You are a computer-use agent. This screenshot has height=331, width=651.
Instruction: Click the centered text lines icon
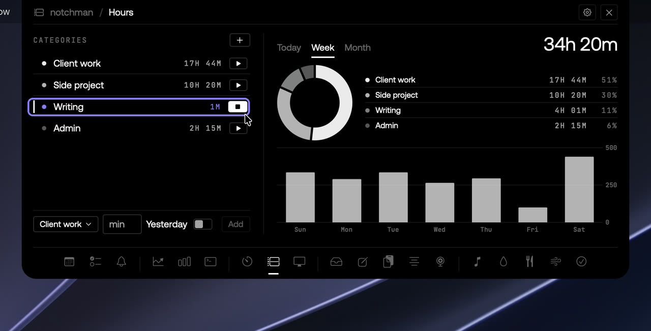pos(415,262)
